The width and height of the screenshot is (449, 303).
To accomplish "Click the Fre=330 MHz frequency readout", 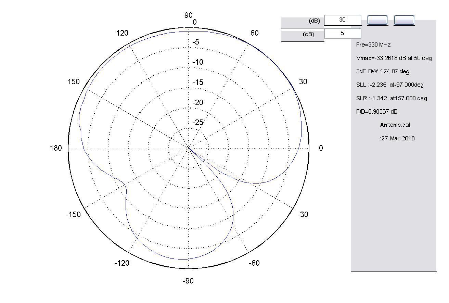I will 373,45.
